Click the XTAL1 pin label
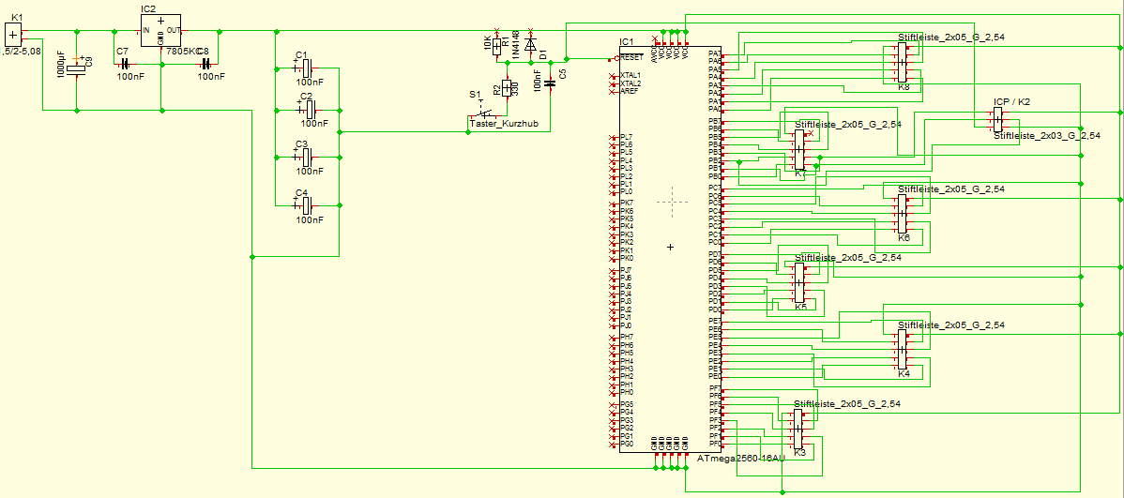Viewport: 1124px width, 498px height. point(630,75)
